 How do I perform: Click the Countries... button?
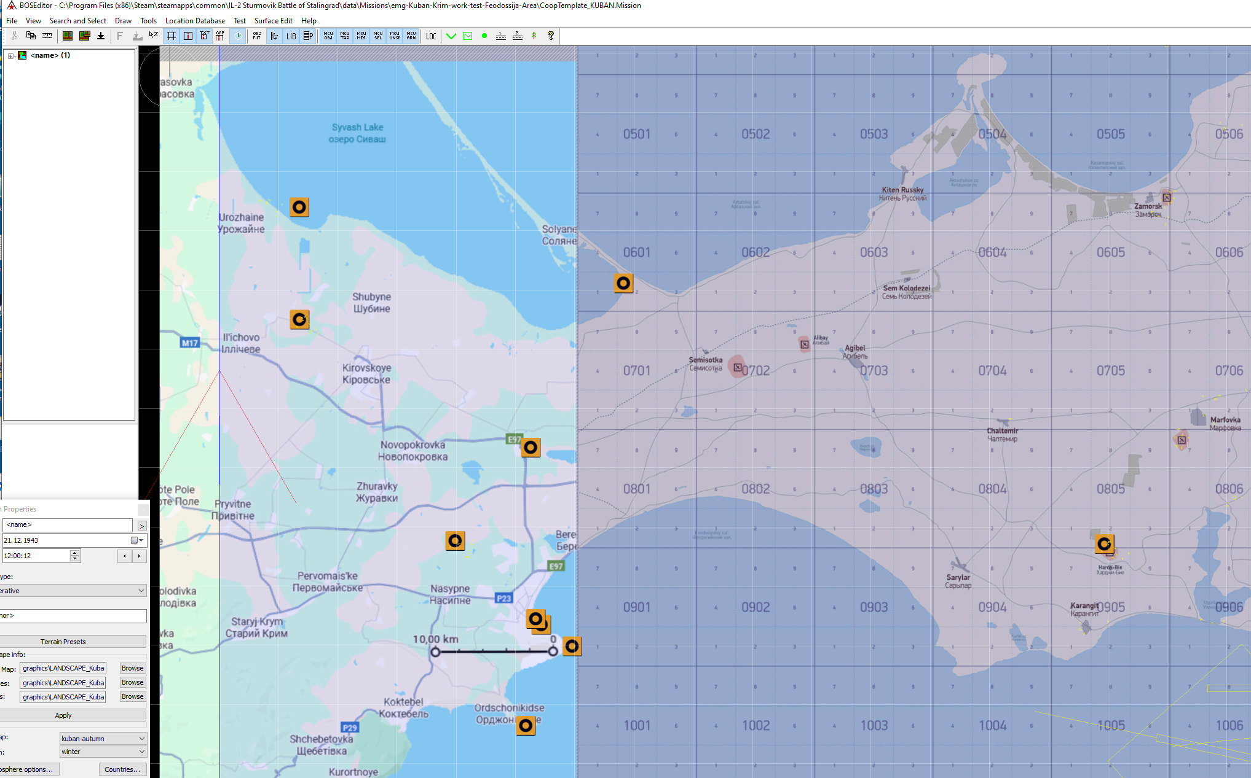tap(122, 769)
